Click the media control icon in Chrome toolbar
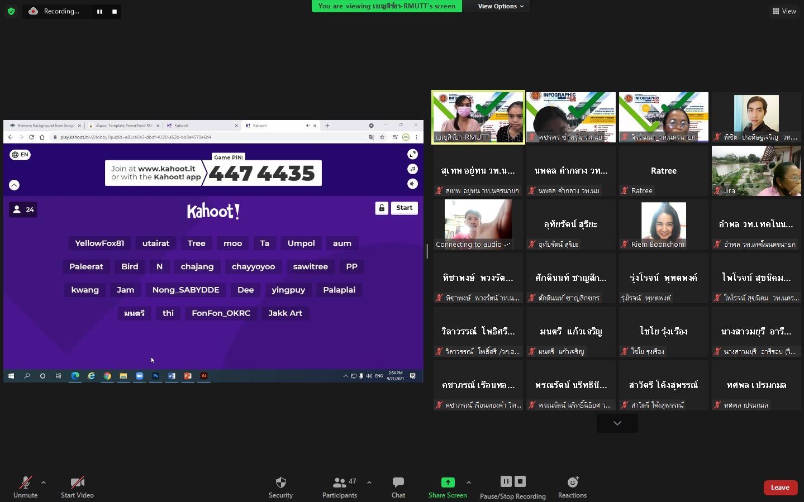This screenshot has height=502, width=804. coord(395,137)
